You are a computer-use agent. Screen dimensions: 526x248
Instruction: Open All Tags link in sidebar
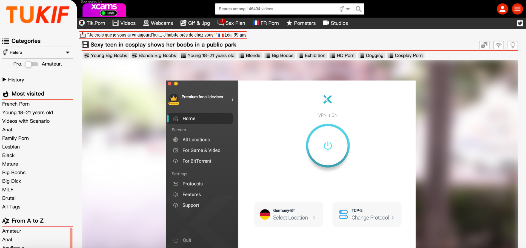pos(11,207)
